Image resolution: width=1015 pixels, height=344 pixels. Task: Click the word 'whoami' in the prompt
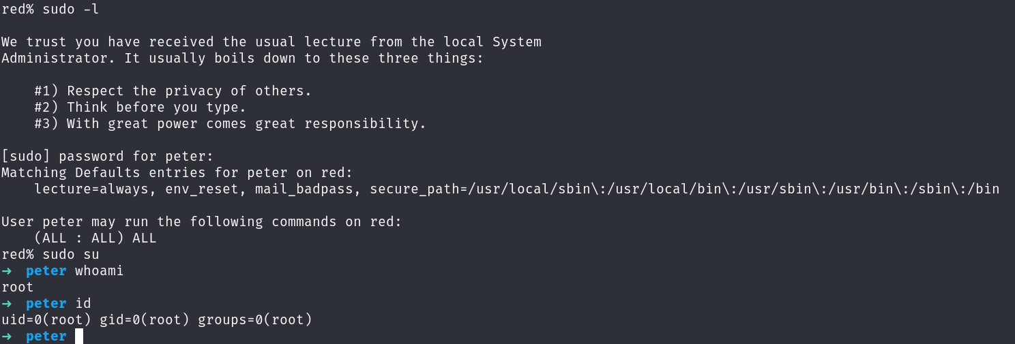click(x=100, y=271)
